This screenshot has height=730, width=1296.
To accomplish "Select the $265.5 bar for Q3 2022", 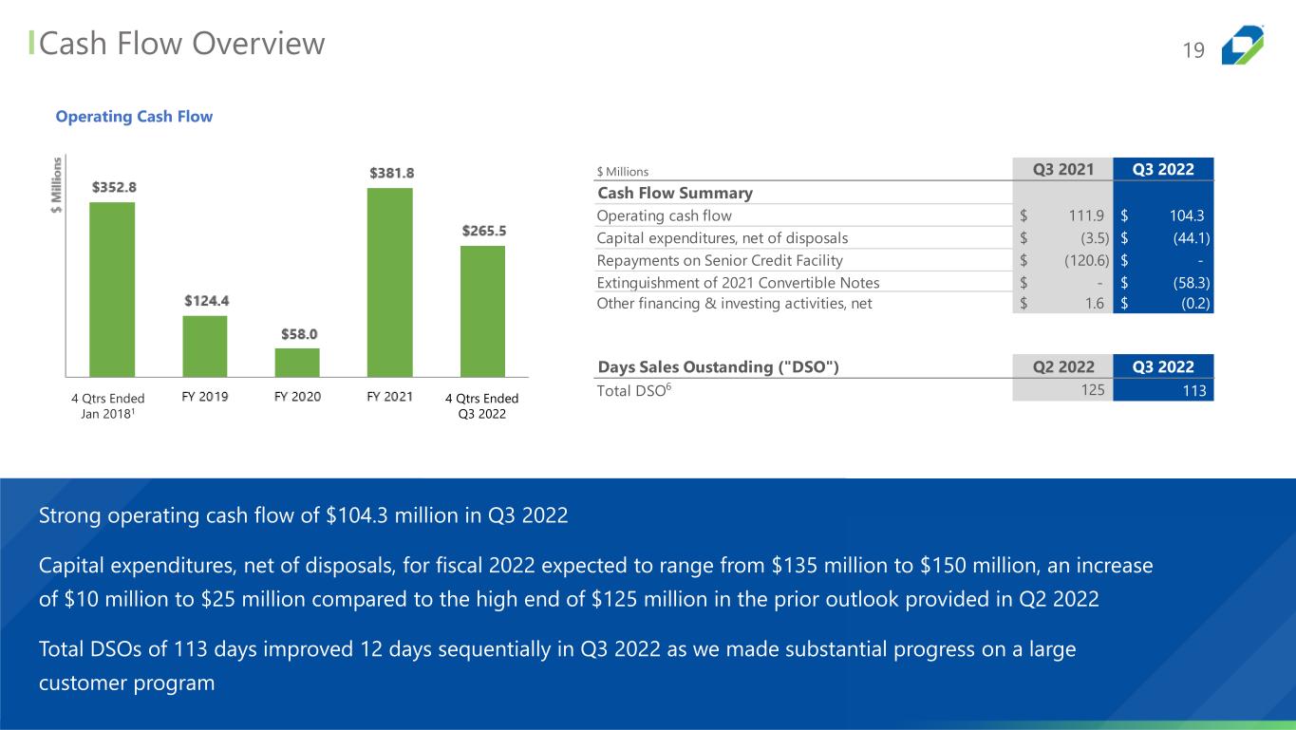I will click(x=482, y=310).
